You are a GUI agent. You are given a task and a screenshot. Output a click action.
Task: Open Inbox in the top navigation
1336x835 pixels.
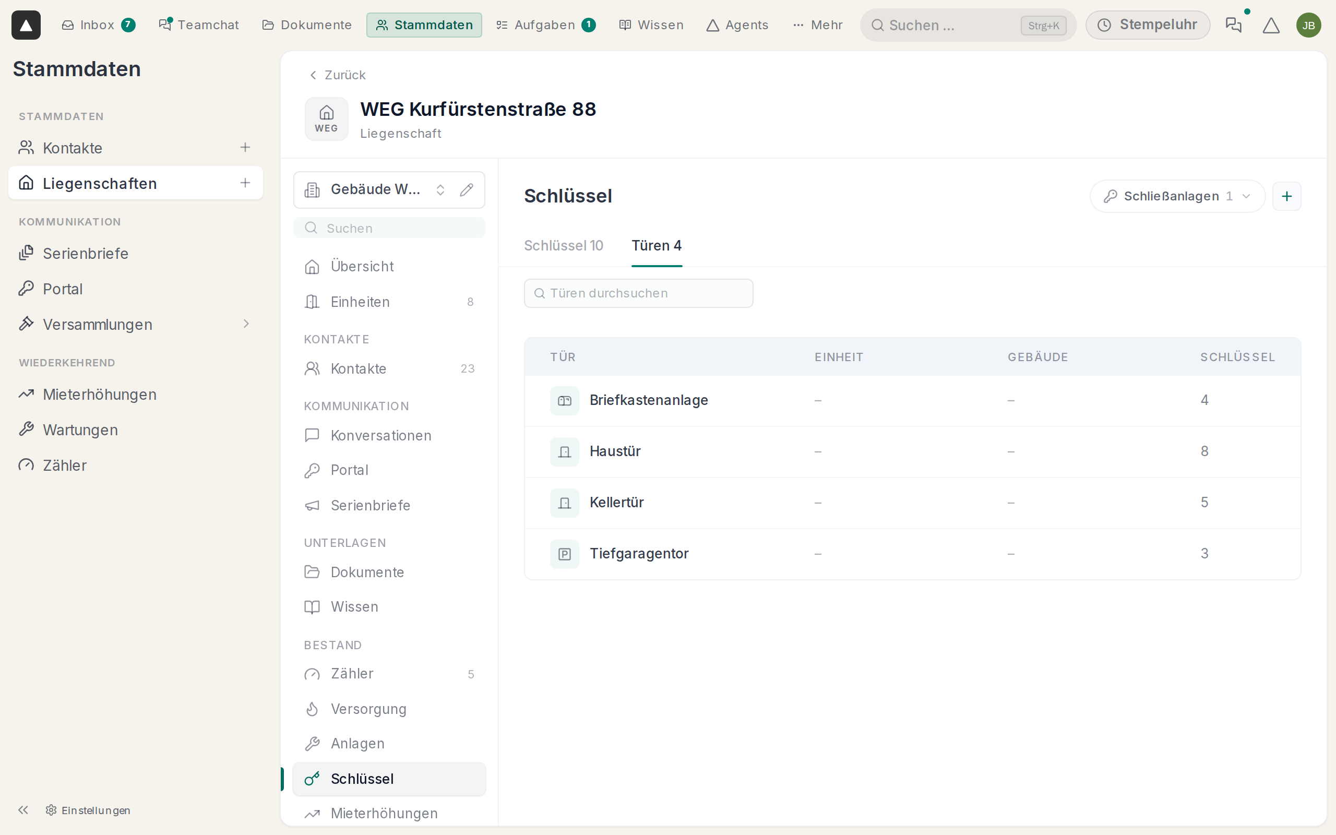tap(98, 25)
